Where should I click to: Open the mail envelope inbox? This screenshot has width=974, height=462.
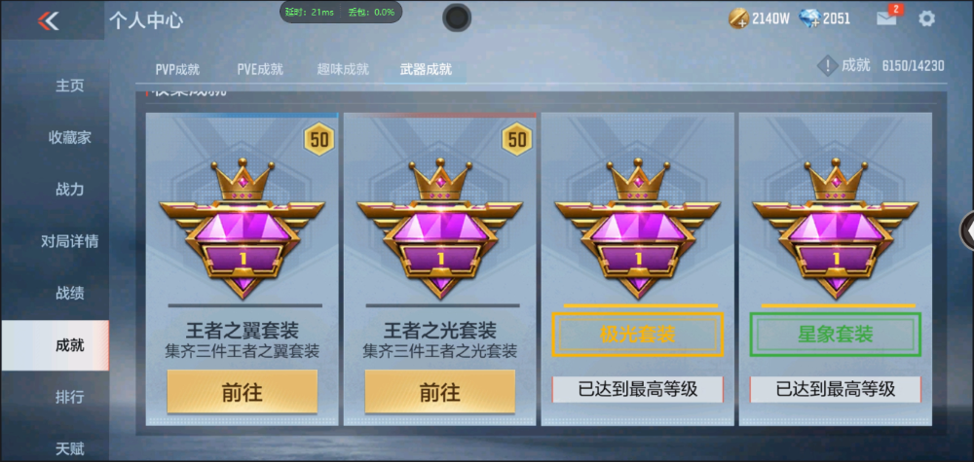click(x=887, y=18)
